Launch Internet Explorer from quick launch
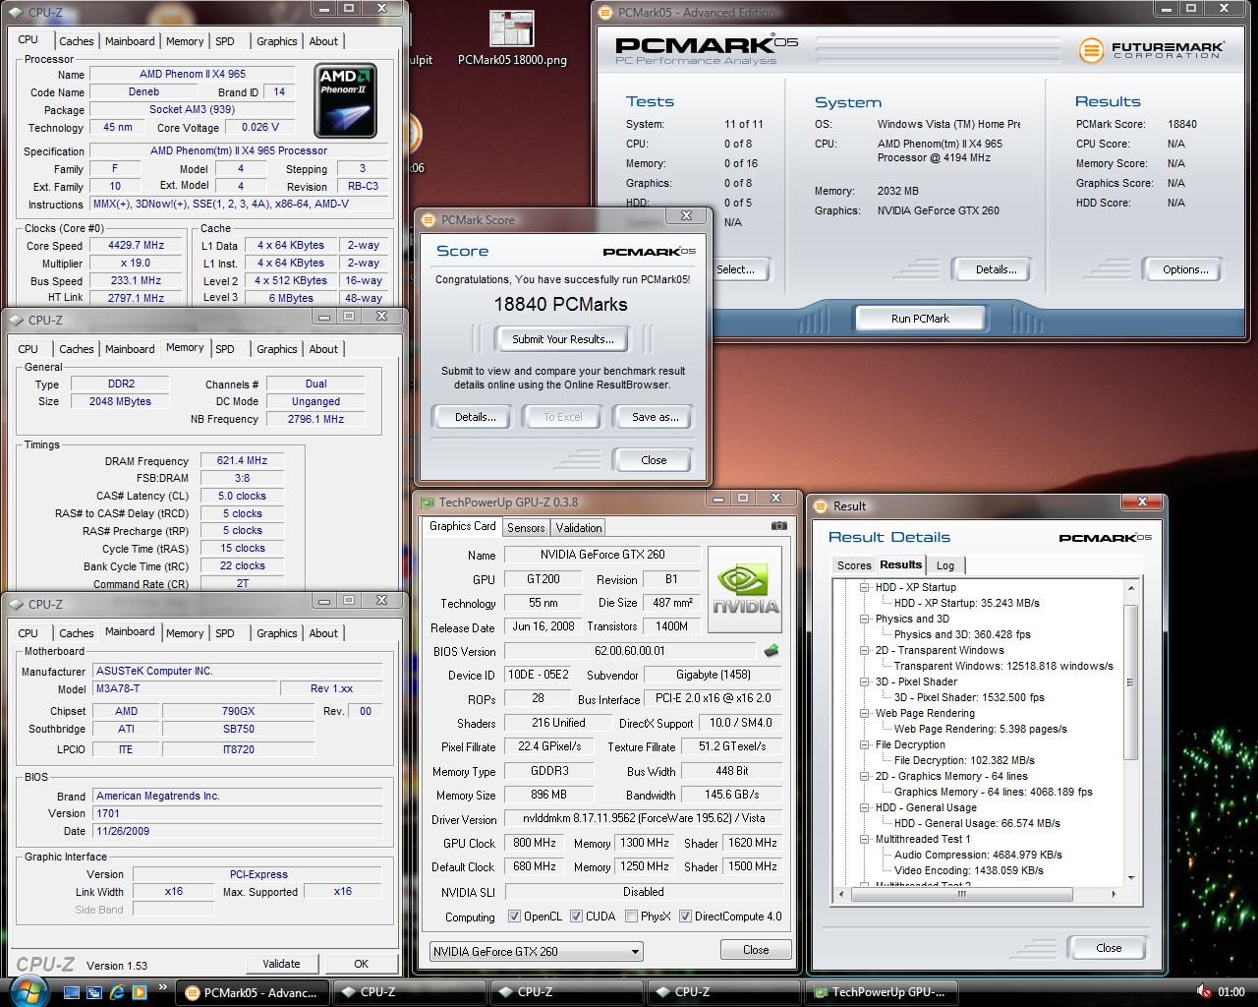Viewport: 1258px width, 1007px height. (x=117, y=992)
